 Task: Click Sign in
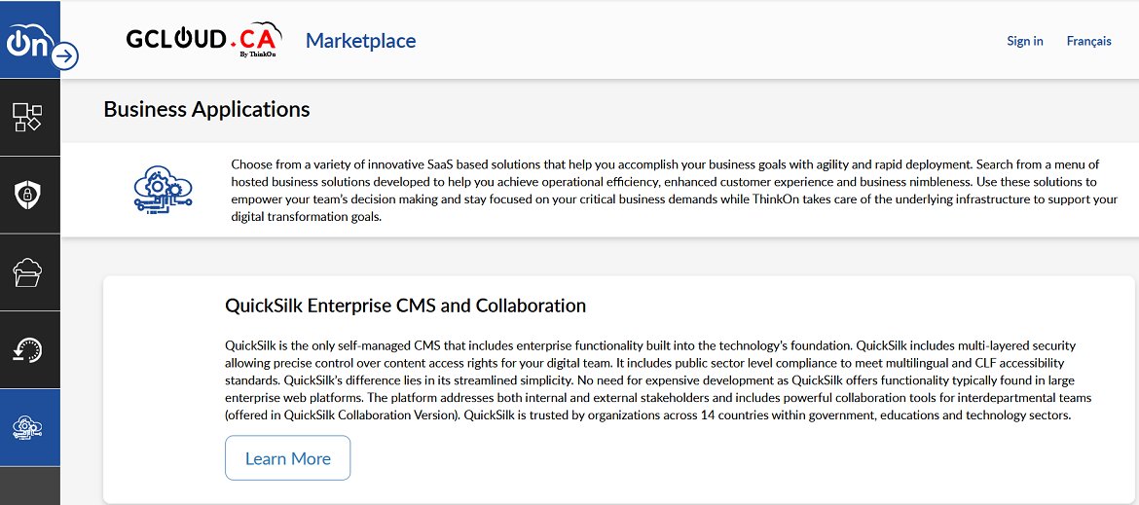tap(1024, 41)
